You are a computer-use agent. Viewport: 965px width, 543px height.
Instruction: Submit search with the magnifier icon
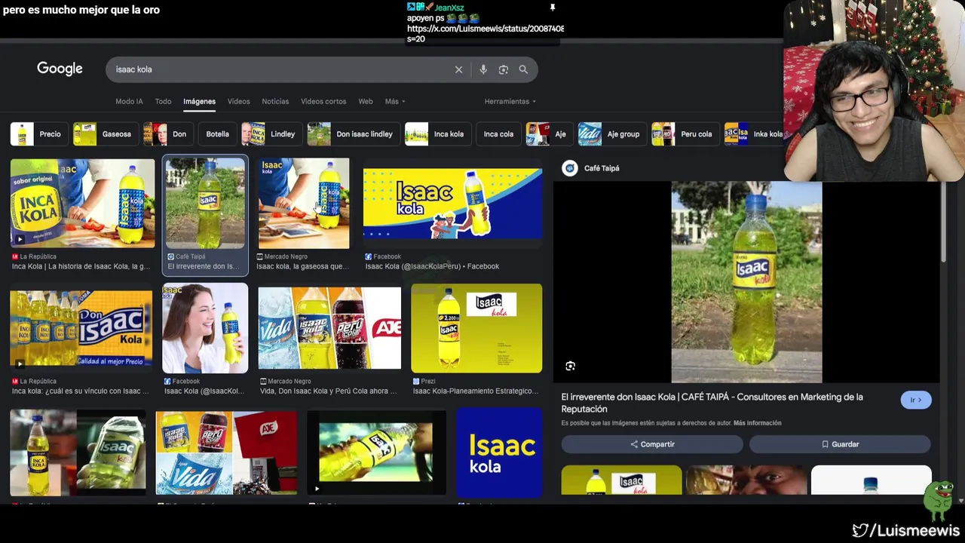523,69
